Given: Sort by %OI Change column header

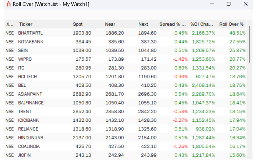Looking at the screenshot, I should [202, 24].
